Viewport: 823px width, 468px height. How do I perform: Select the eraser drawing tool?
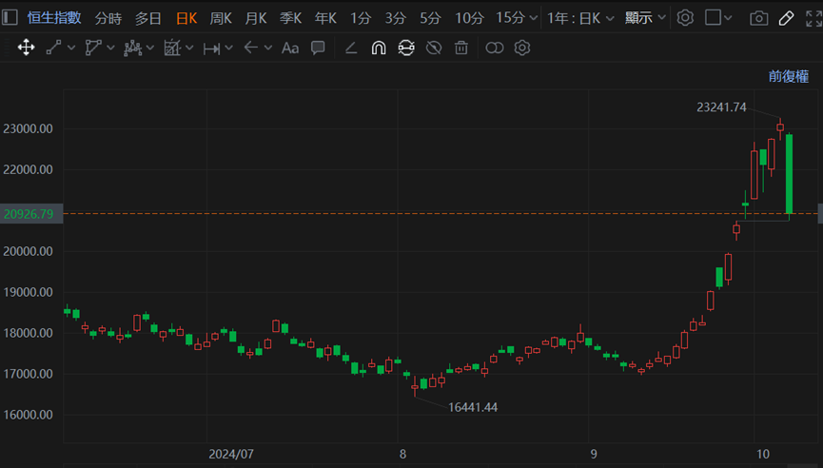[351, 49]
